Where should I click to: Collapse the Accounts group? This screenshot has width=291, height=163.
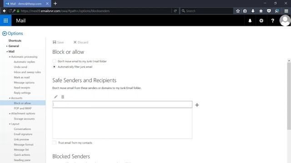(x=10, y=98)
